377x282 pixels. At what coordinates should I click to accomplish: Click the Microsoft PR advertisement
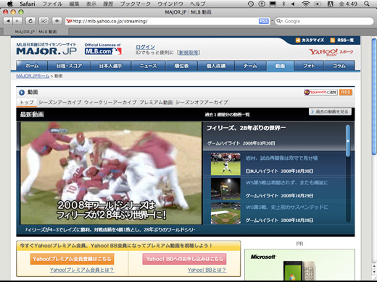tap(299, 265)
